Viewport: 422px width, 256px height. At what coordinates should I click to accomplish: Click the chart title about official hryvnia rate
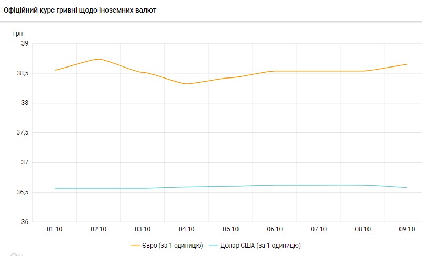tap(80, 10)
